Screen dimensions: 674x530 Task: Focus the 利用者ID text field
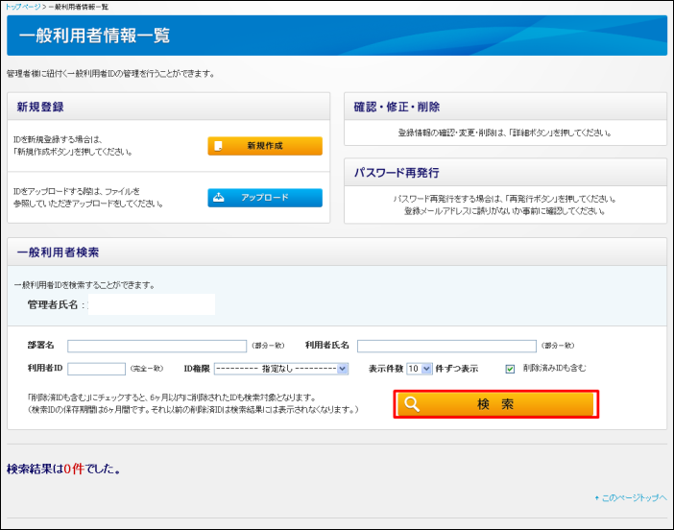click(x=96, y=368)
